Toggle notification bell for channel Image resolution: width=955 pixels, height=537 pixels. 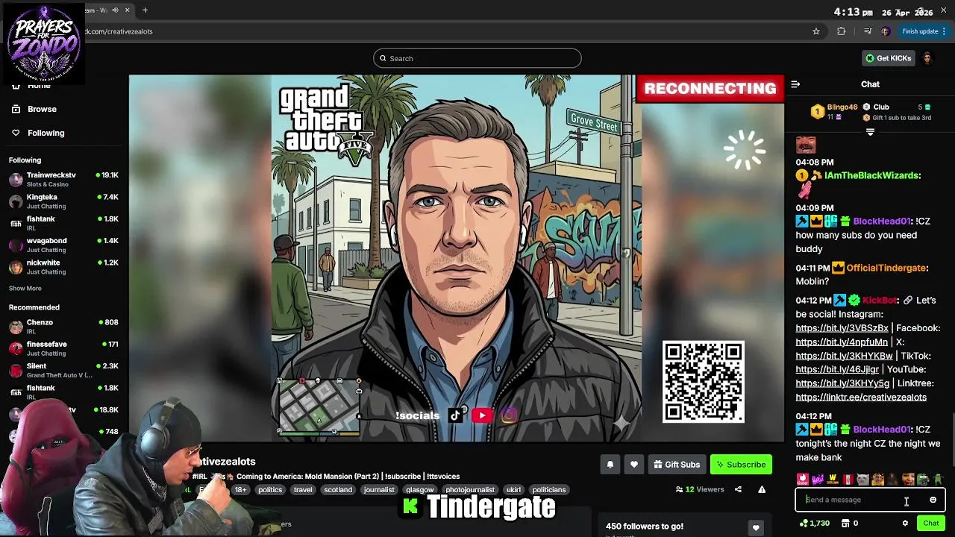[610, 465]
